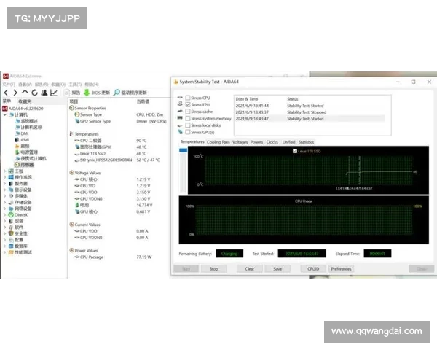Click the Preferences button
Screen dimensions: 437x350
pyautogui.click(x=341, y=268)
